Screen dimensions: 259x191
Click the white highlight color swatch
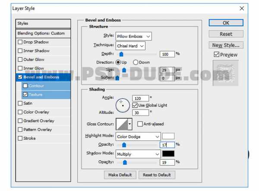[x=168, y=137]
